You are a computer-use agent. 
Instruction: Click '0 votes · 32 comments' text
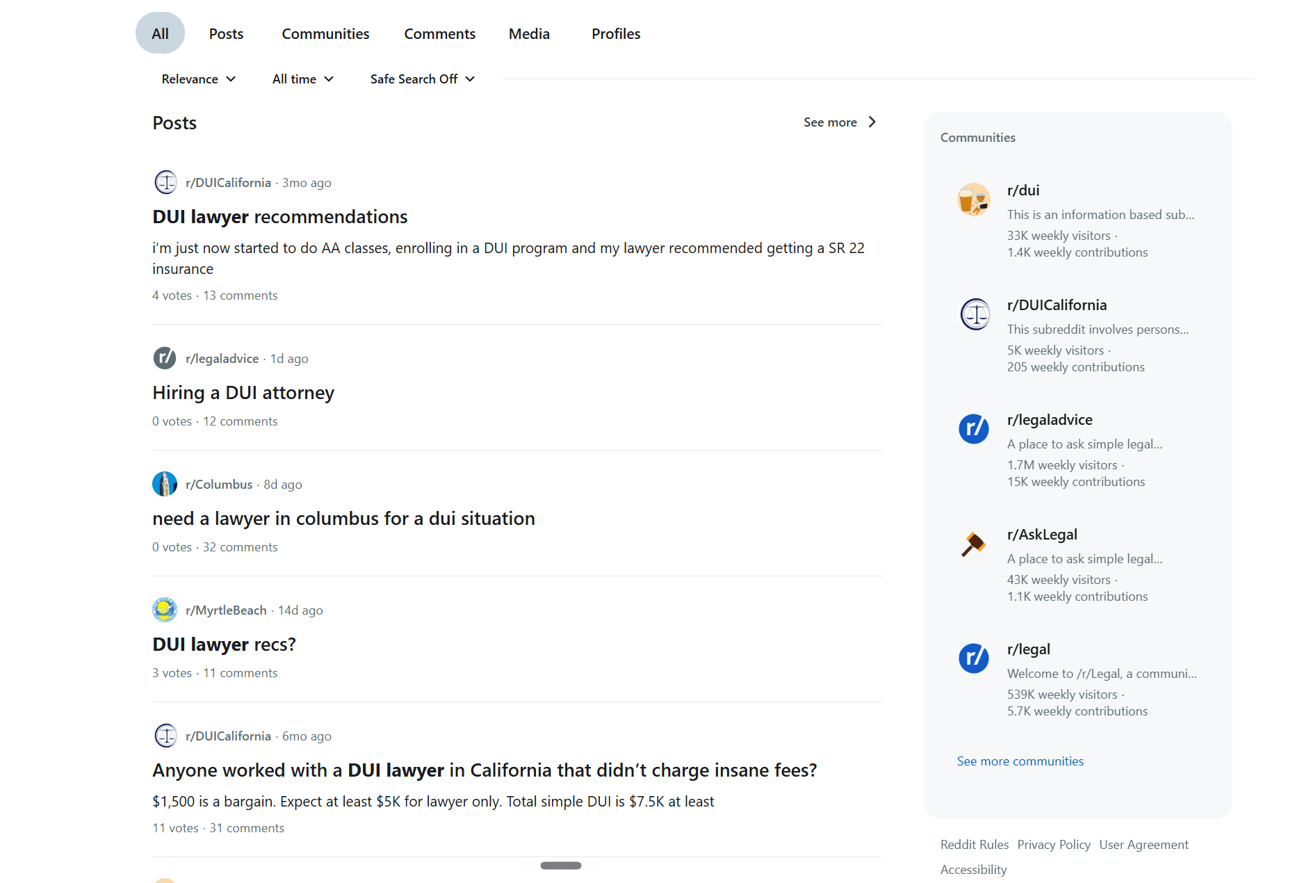(215, 547)
